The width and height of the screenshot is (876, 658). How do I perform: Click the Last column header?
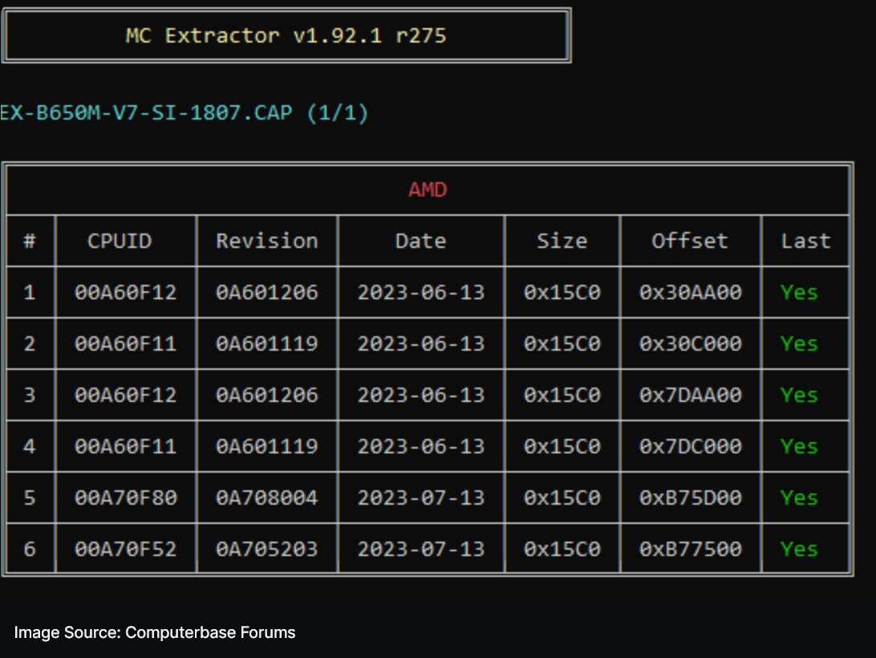pos(805,241)
